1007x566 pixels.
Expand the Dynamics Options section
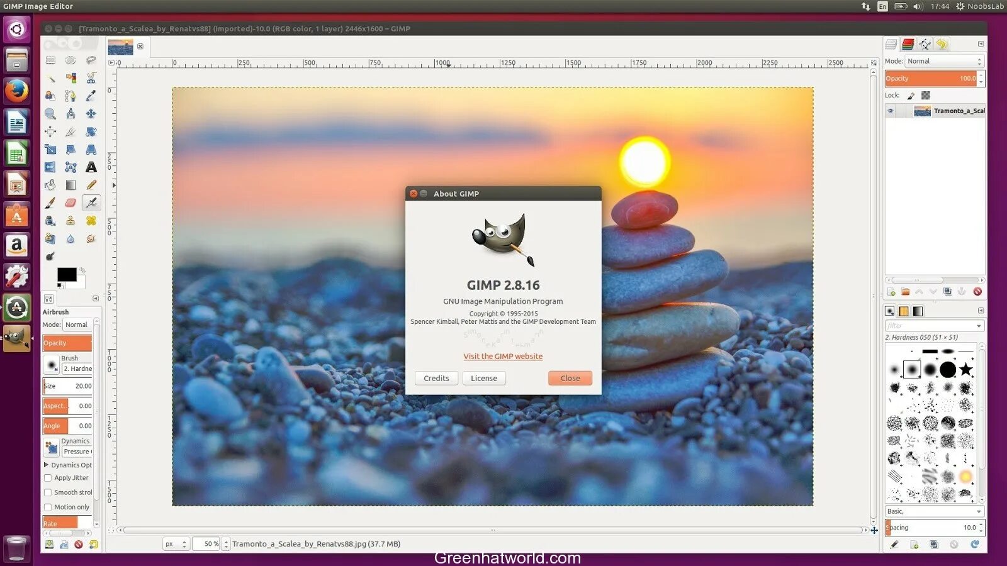point(46,465)
